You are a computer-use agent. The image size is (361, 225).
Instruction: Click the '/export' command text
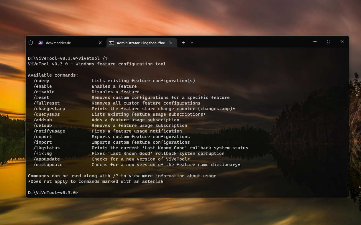point(42,137)
